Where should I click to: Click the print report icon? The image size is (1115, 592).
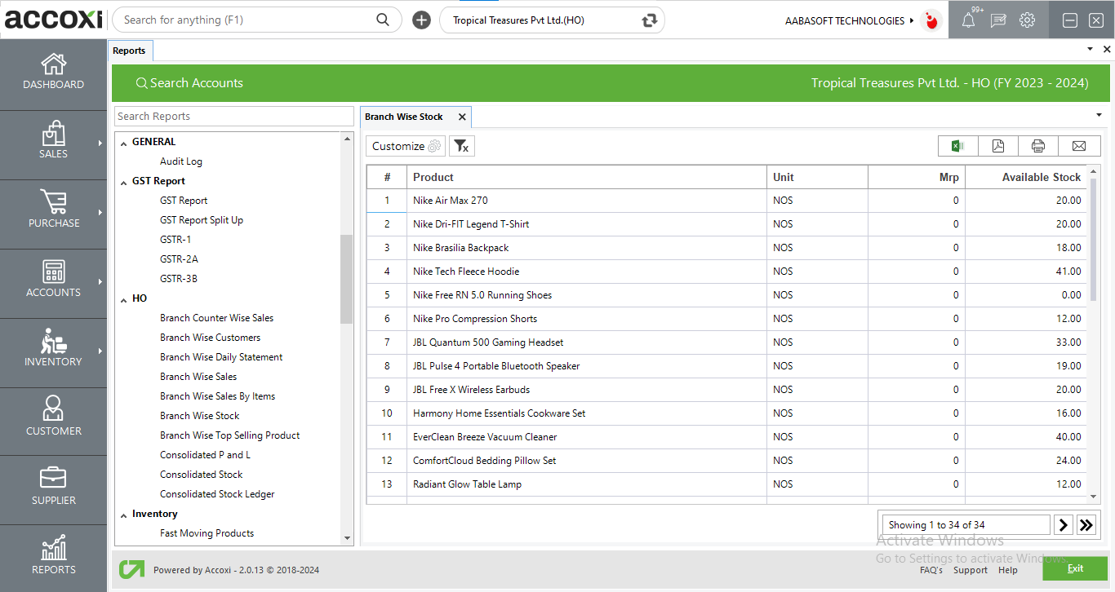click(x=1037, y=146)
